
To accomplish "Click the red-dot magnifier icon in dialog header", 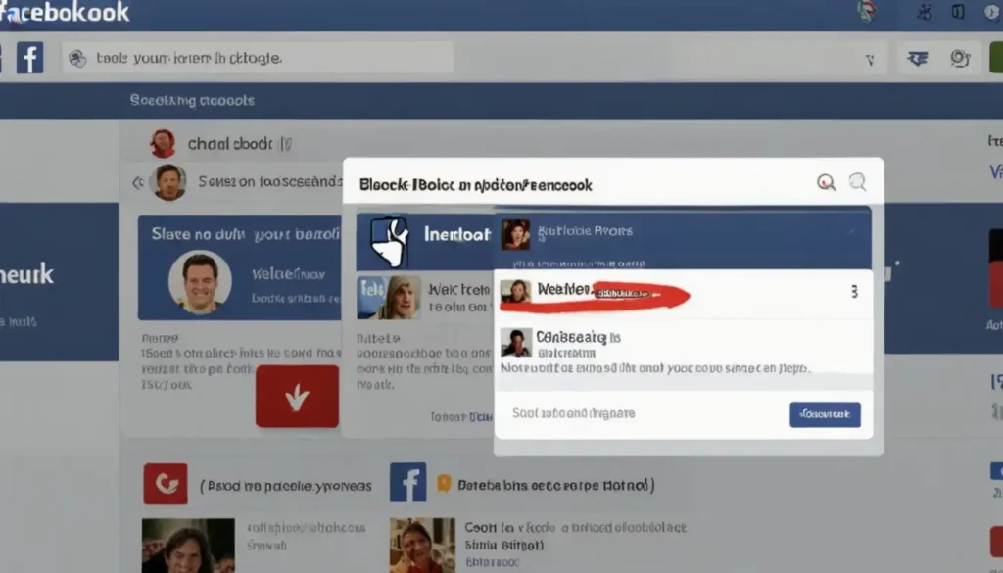I will click(x=826, y=183).
